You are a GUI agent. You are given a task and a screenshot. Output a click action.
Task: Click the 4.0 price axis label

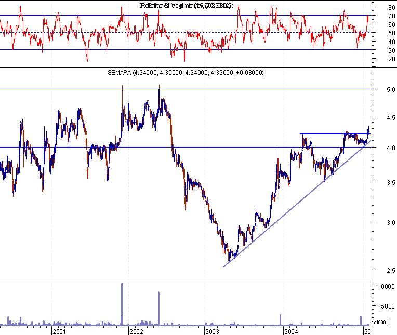[391, 148]
